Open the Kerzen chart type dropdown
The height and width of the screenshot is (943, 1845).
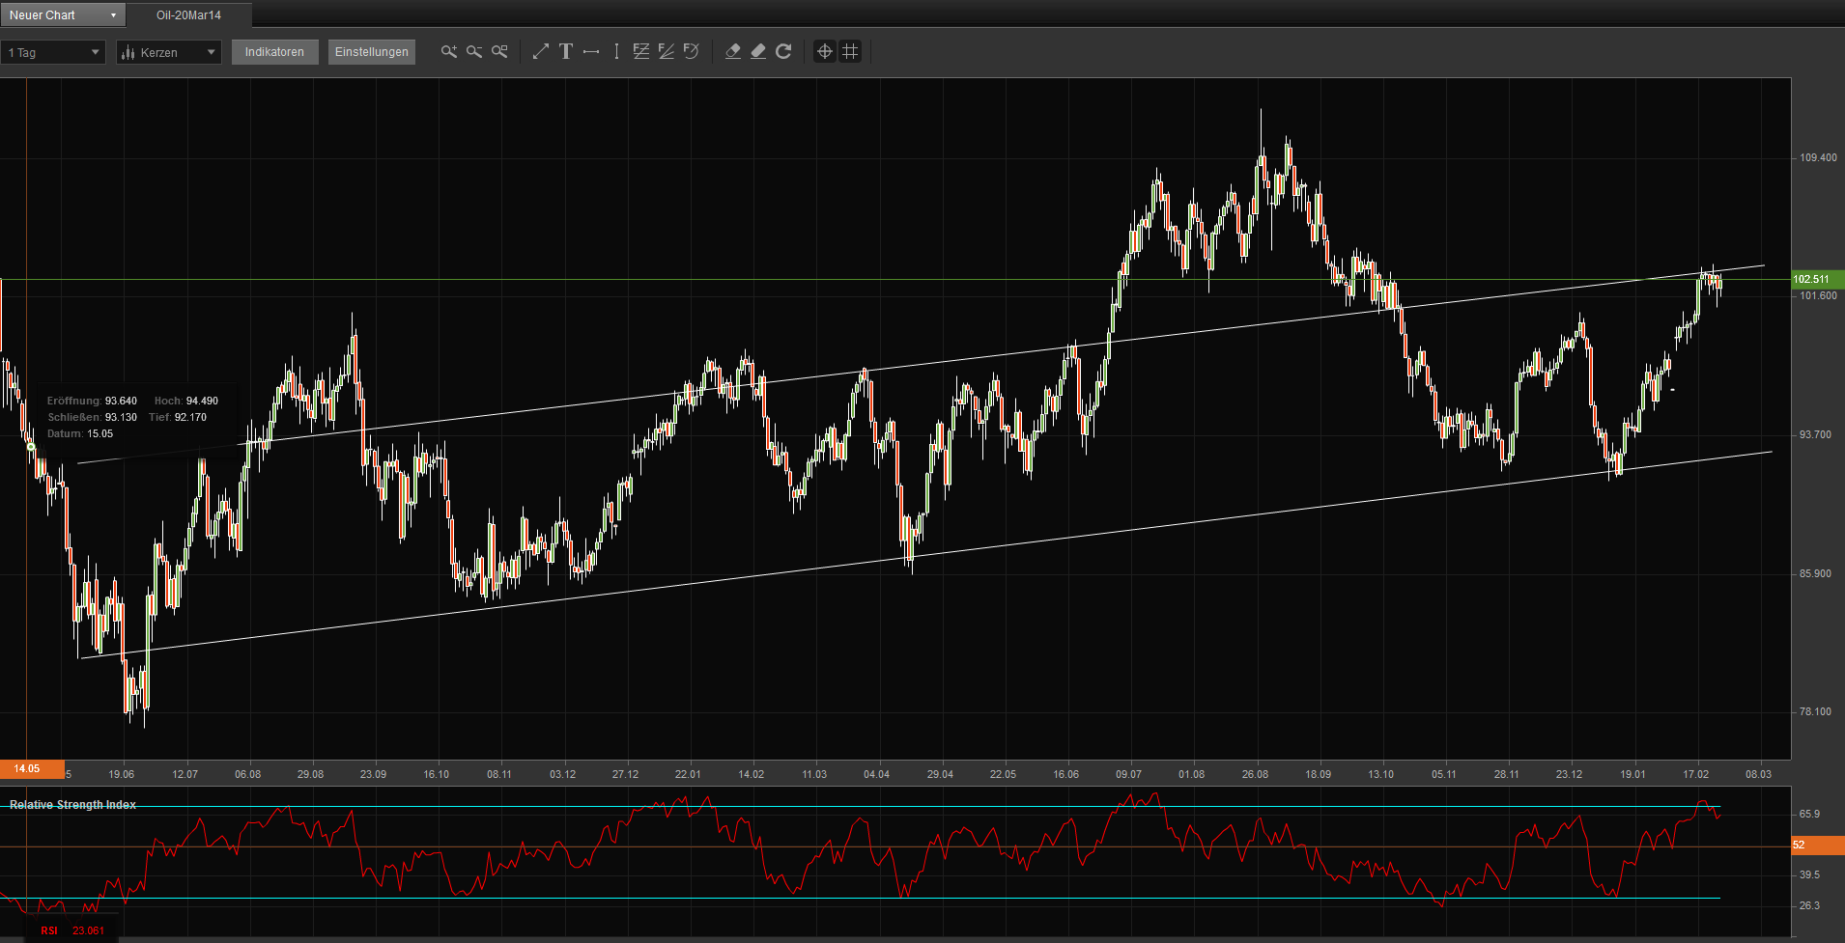pyautogui.click(x=168, y=51)
